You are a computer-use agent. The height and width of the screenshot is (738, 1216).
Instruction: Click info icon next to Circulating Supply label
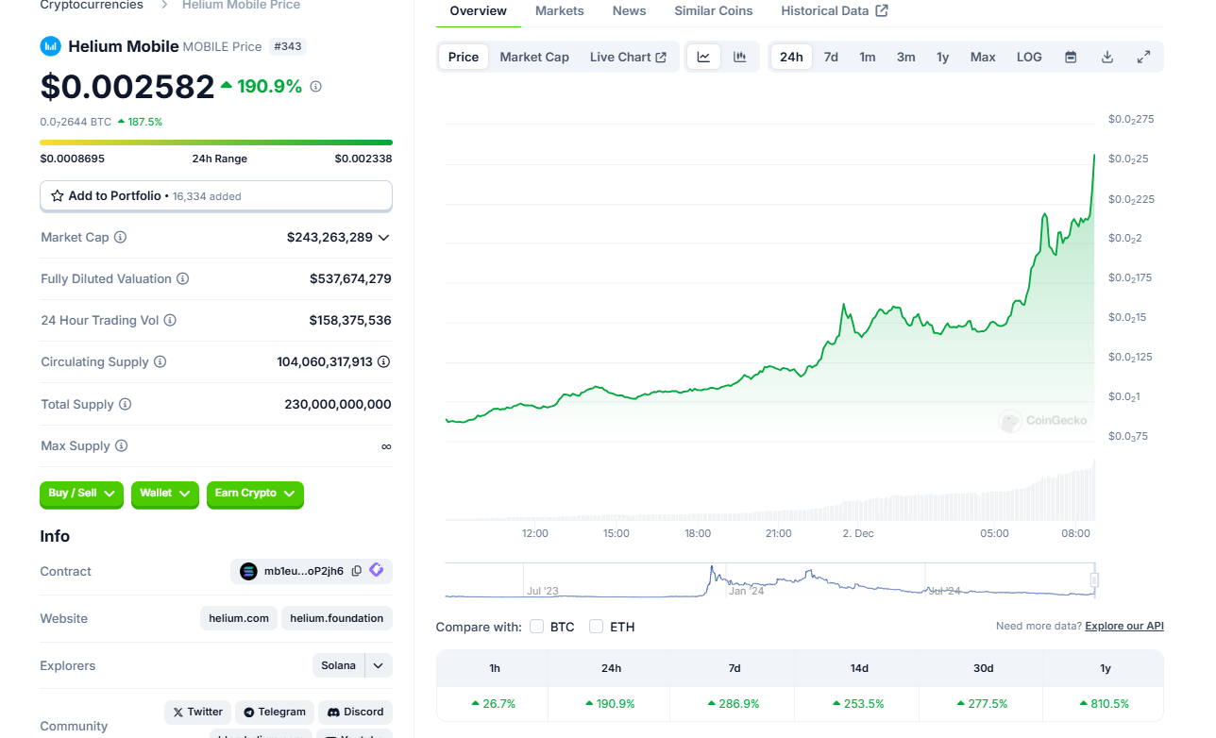point(160,362)
